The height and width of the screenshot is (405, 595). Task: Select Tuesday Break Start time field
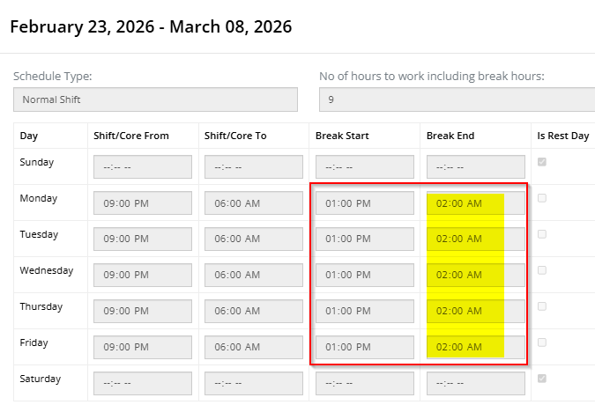tap(364, 239)
